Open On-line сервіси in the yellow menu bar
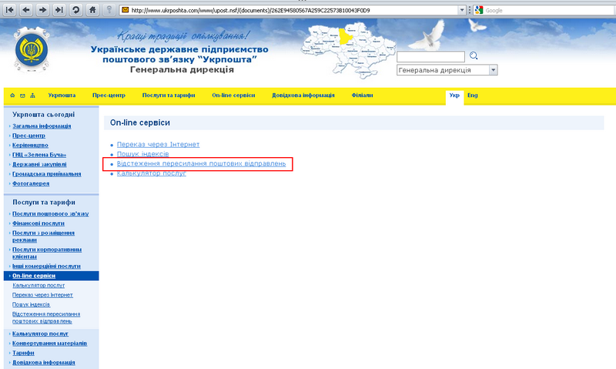Image resolution: width=616 pixels, height=369 pixels. point(233,96)
